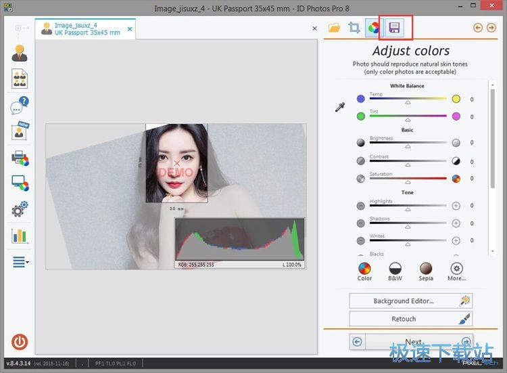Open the NEW photo feature icon
This screenshot has height=373, width=507.
pyautogui.click(x=20, y=131)
